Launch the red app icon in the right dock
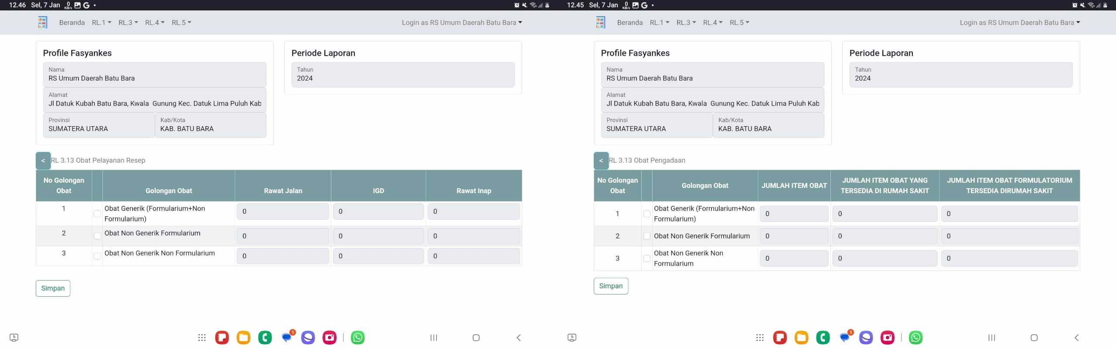 [780, 338]
